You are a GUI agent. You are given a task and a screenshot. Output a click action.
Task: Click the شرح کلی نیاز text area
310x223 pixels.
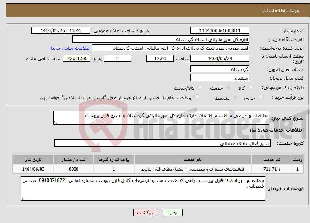[161, 118]
